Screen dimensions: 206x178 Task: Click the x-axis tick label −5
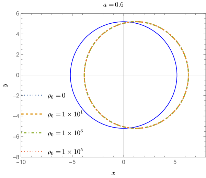72,162
